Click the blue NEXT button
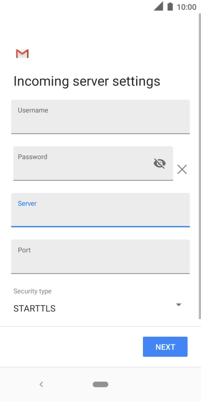 tap(165, 347)
